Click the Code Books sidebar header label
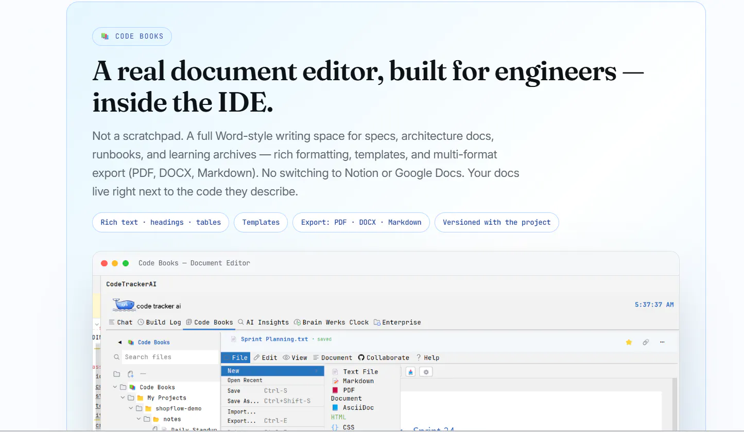The width and height of the screenshot is (744, 432). 154,343
